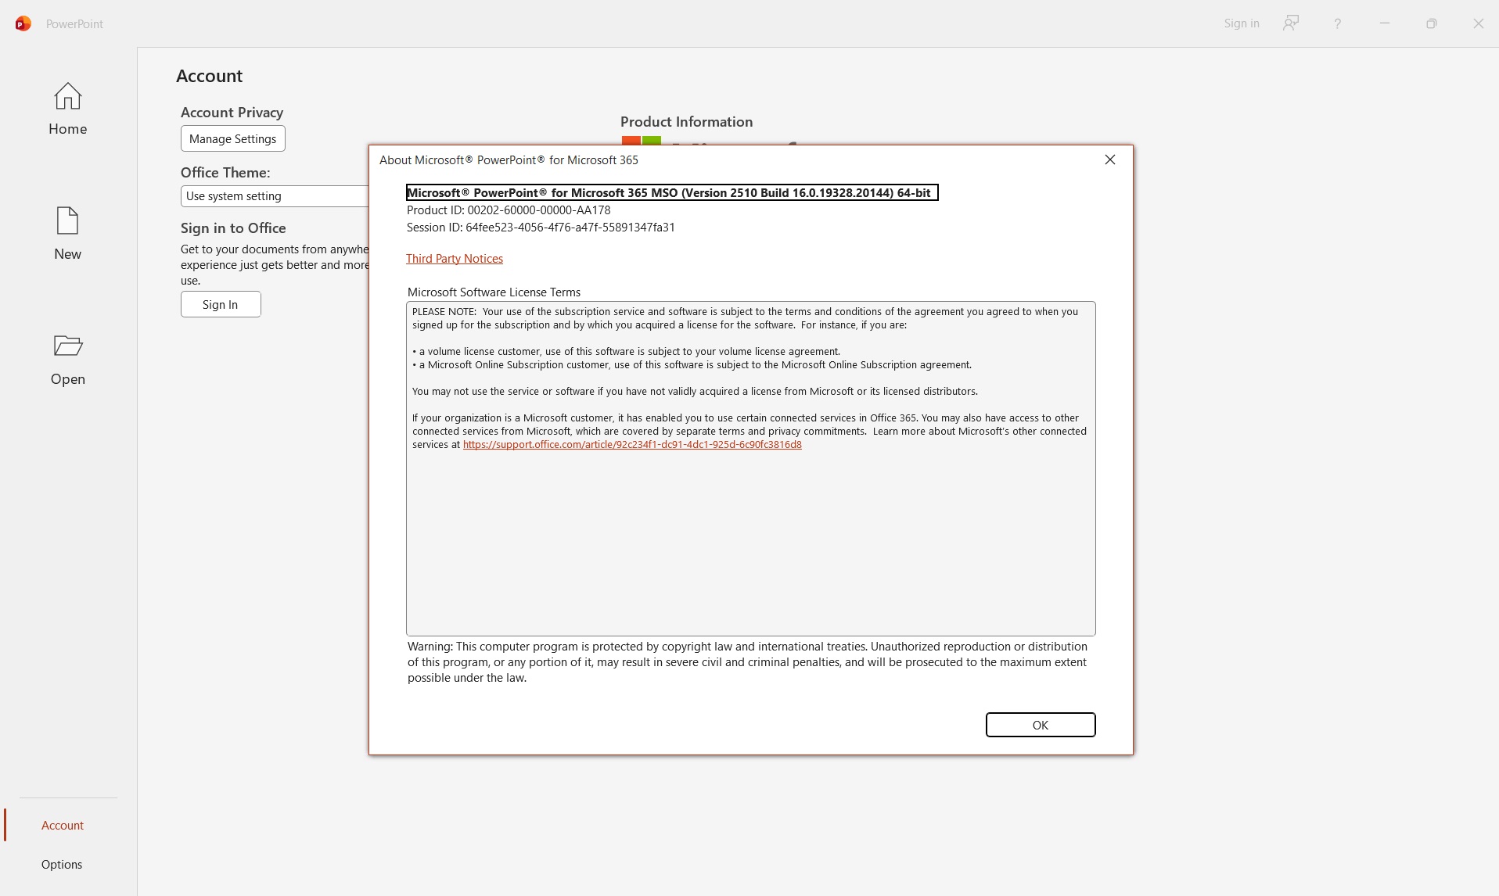Restore down the PowerPoint window

1431,23
